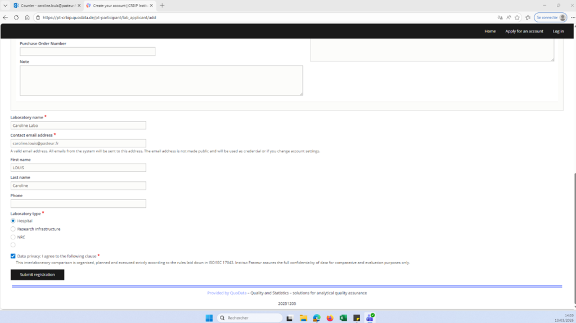Toggle the Data privacy agreement checkbox
This screenshot has width=576, height=323.
coord(13,256)
